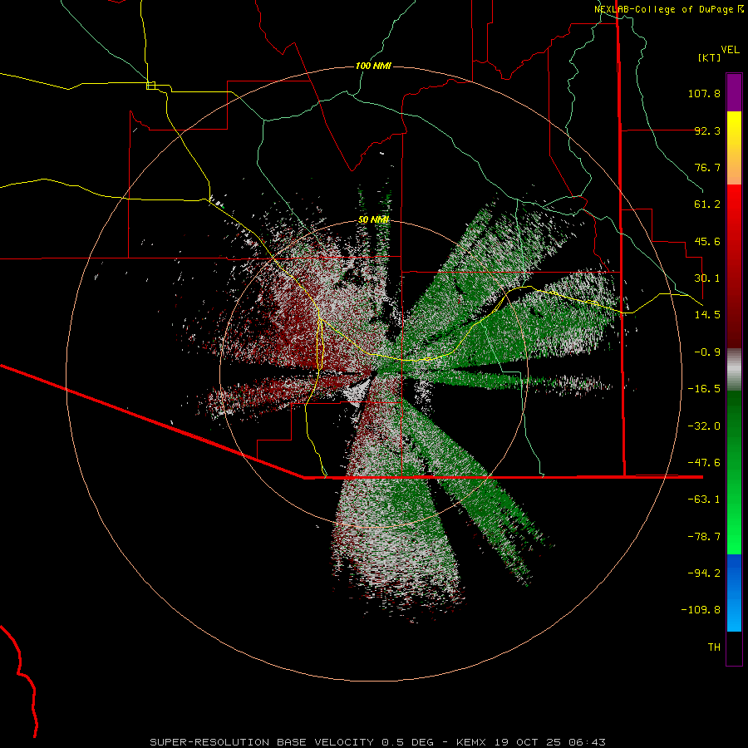Click the 92.3 legend value
Screen dimensions: 748x748
click(707, 130)
